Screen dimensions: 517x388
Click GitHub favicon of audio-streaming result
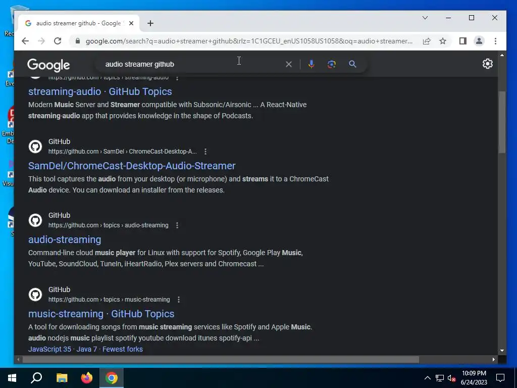[35, 220]
